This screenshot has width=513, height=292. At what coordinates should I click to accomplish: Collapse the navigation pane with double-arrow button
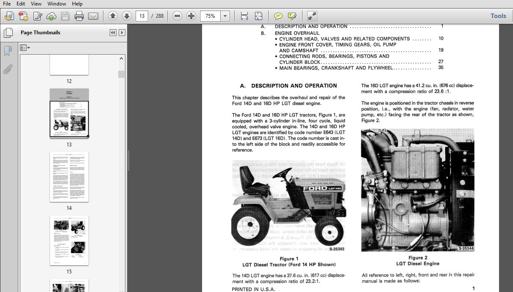pyautogui.click(x=113, y=33)
